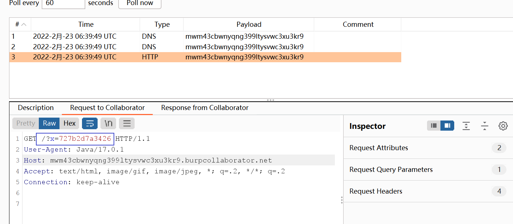
Task: Toggle the show non-printable characters (\n) button
Action: (x=108, y=123)
